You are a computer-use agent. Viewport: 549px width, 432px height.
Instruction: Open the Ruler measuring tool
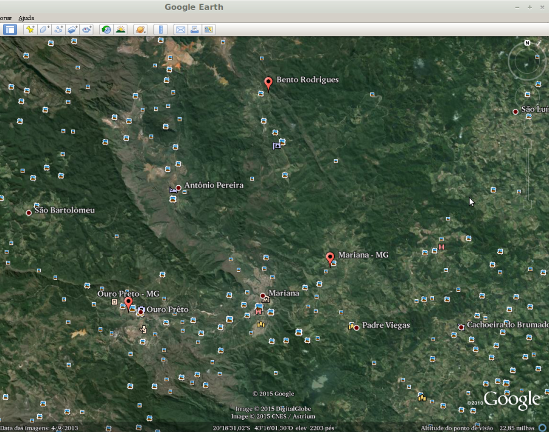[x=160, y=29]
